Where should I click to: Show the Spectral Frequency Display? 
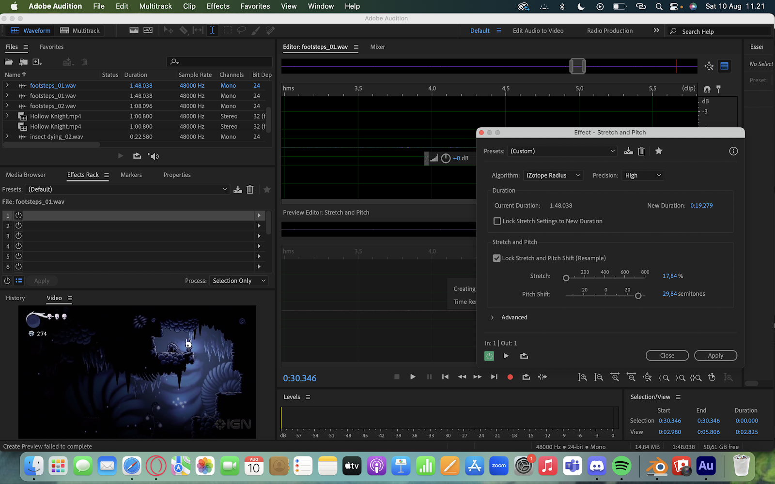pyautogui.click(x=134, y=30)
